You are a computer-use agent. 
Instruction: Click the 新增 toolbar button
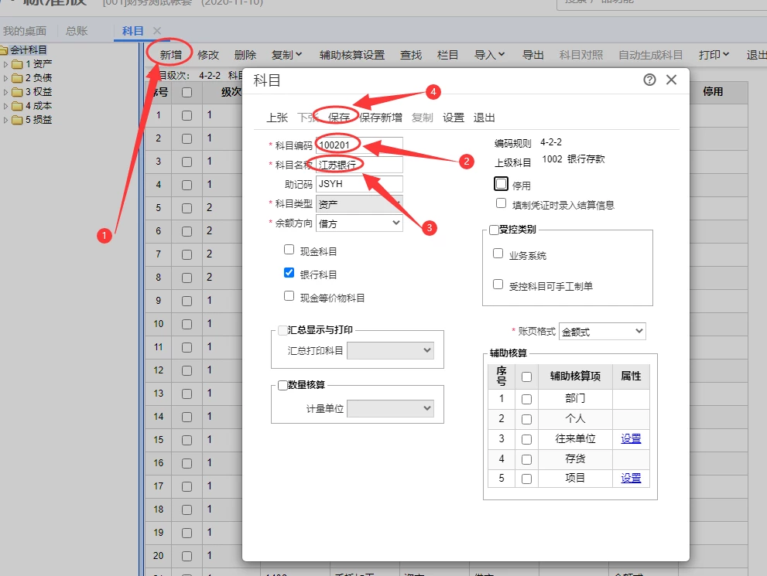pos(171,55)
